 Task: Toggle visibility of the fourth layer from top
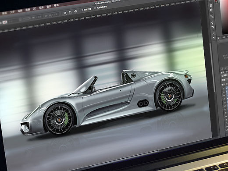tap(224, 99)
